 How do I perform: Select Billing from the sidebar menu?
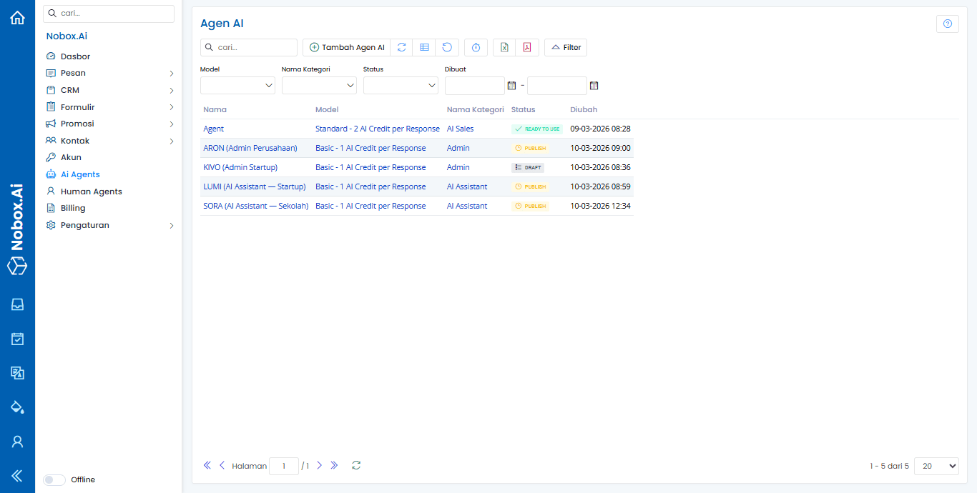click(x=73, y=208)
